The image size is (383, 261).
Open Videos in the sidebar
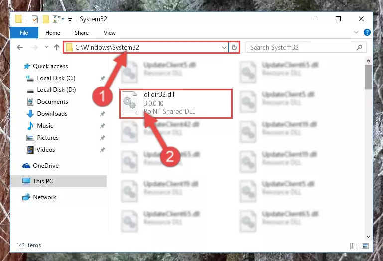(46, 150)
